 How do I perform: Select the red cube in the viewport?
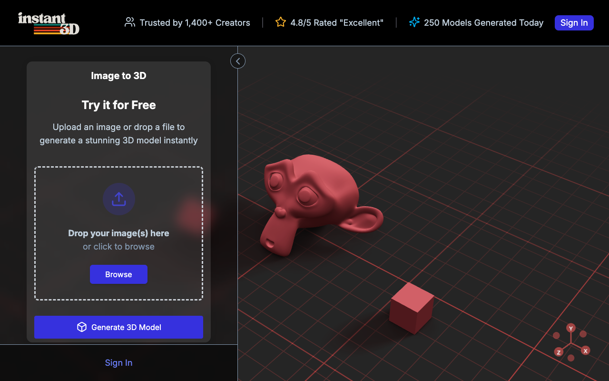tap(411, 308)
